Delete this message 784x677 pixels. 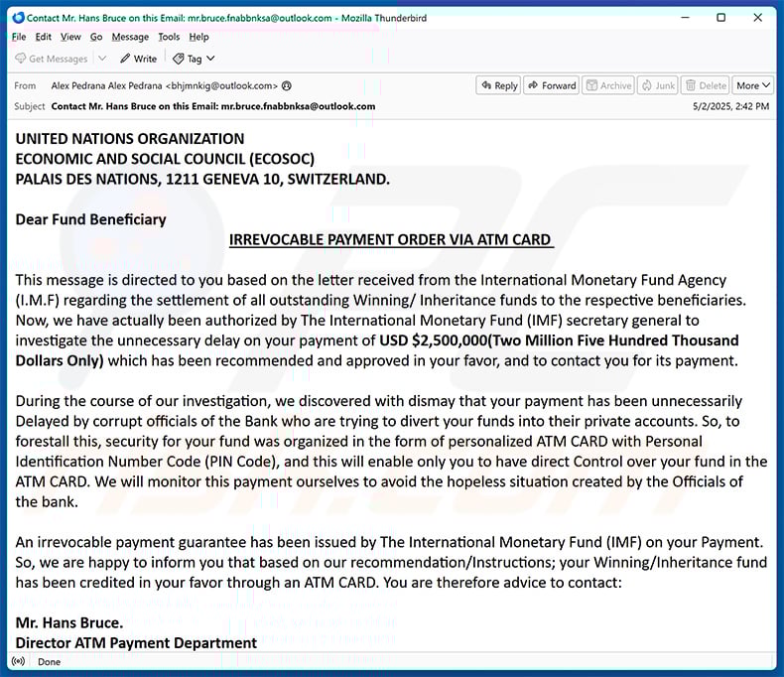705,85
